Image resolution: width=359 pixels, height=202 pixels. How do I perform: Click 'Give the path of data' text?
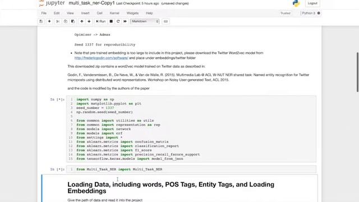(105, 200)
